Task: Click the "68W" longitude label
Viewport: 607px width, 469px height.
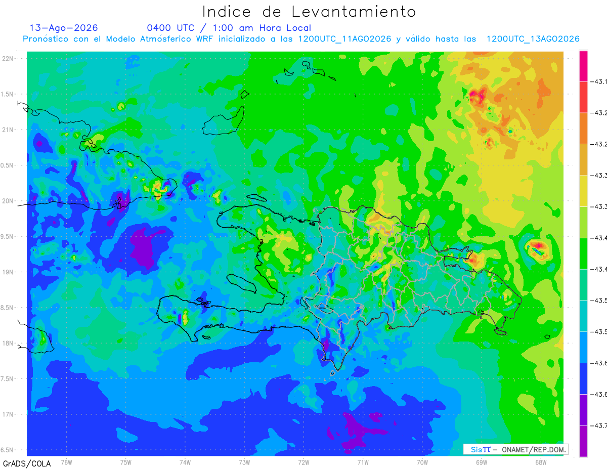Action: pyautogui.click(x=541, y=462)
